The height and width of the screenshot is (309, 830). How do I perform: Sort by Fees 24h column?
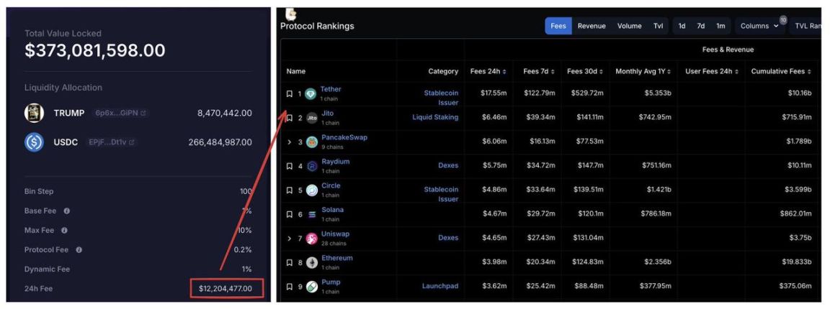(x=488, y=71)
